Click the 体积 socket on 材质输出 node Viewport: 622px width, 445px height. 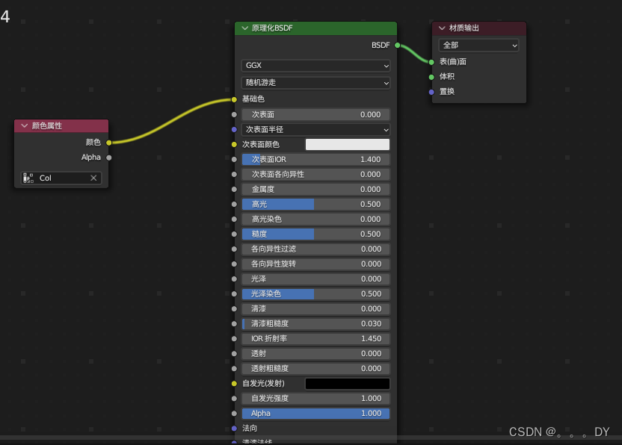point(431,76)
